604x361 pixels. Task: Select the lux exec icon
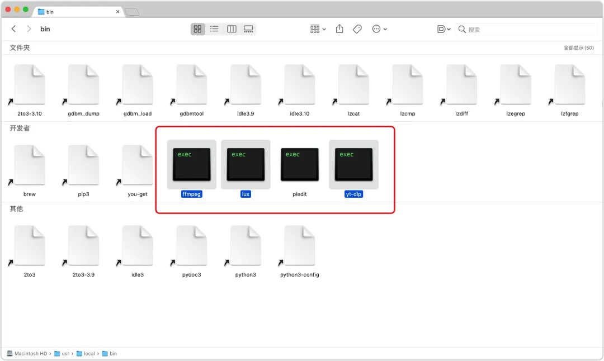(x=246, y=164)
